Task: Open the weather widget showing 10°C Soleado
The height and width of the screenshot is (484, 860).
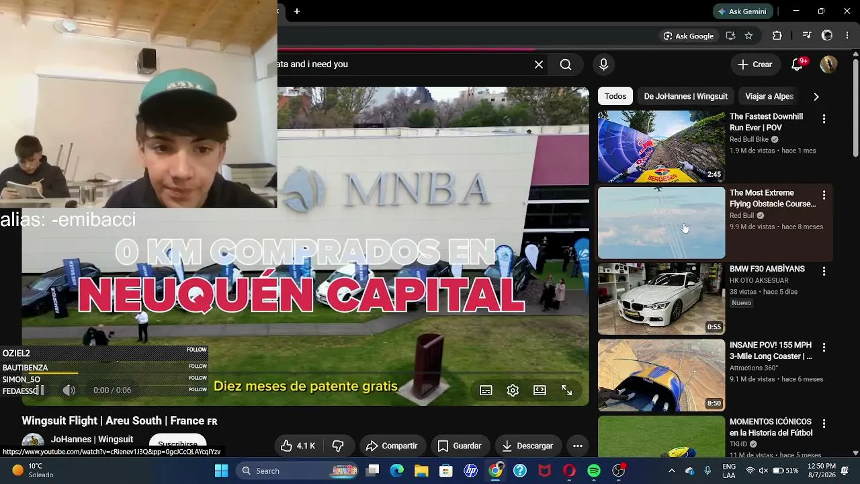Action: 34,471
